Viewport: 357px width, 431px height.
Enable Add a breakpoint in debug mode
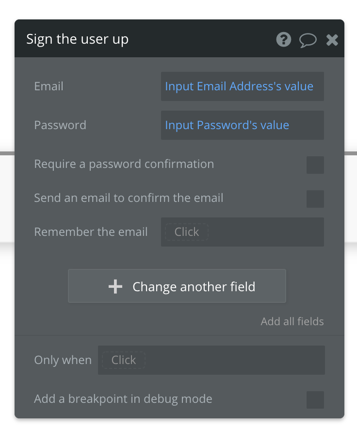pyautogui.click(x=315, y=399)
